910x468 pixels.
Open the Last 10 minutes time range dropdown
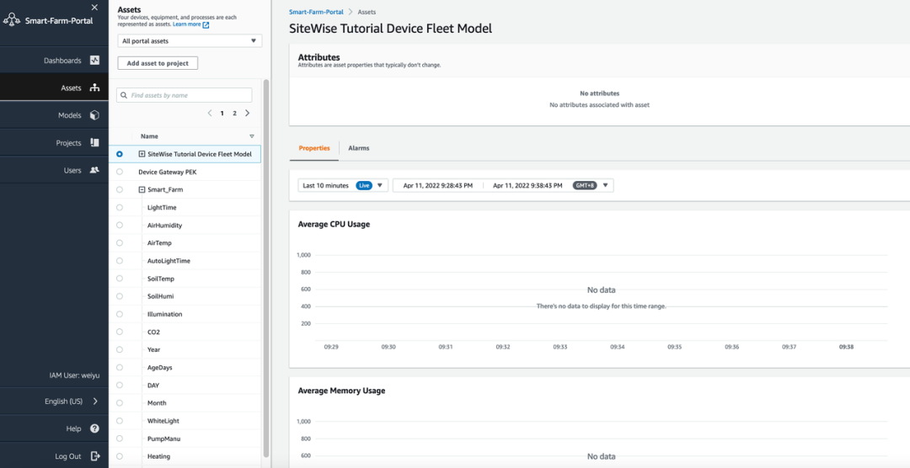coord(342,185)
